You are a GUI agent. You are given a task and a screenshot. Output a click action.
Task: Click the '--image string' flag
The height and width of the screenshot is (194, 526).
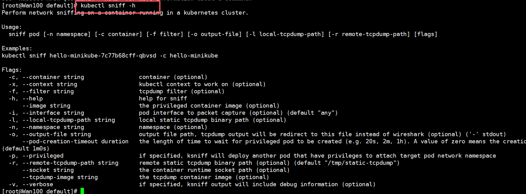pyautogui.click(x=46, y=106)
